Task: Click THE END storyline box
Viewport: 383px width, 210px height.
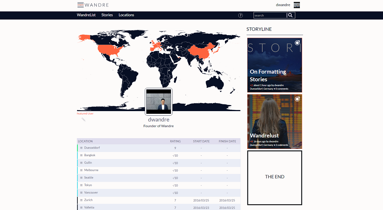Action: pyautogui.click(x=275, y=178)
